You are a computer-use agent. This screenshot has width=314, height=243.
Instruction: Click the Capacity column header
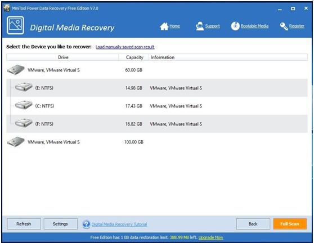pos(134,57)
